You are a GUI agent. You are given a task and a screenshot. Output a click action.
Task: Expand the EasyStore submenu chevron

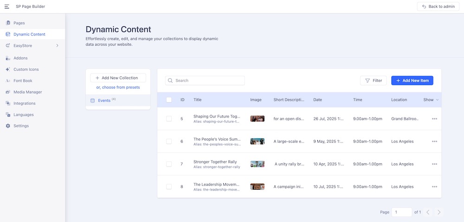coord(57,46)
